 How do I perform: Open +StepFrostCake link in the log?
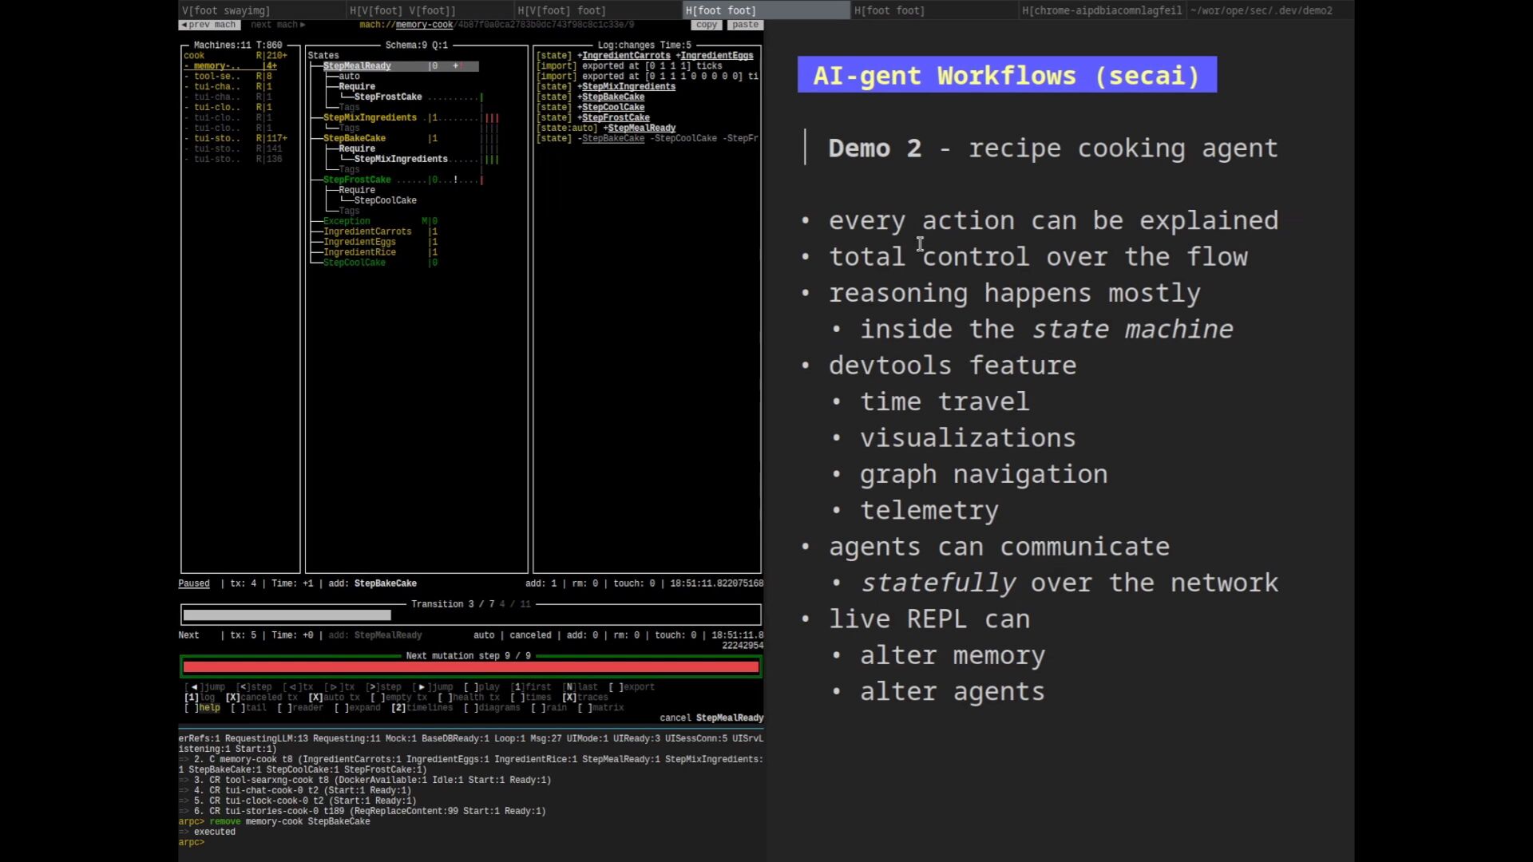pos(616,118)
